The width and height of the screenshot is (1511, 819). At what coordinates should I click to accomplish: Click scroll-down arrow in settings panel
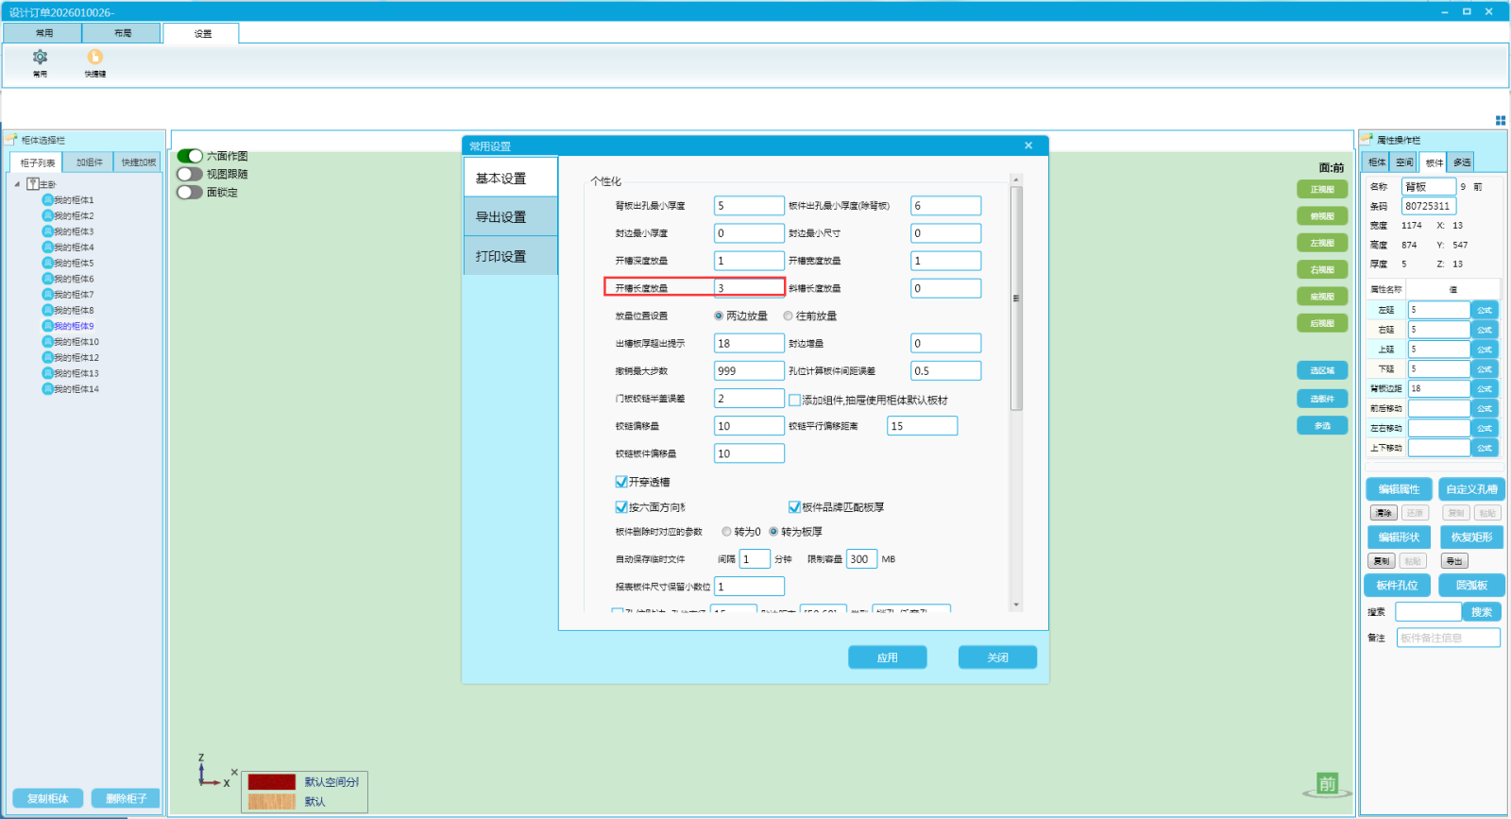[1016, 605]
